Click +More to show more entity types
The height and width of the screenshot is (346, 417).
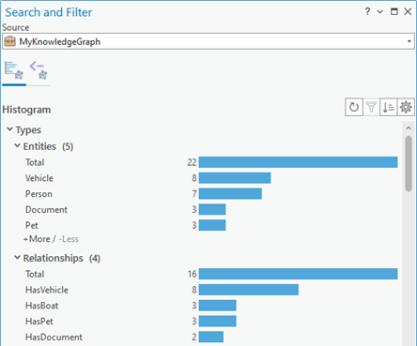[37, 239]
